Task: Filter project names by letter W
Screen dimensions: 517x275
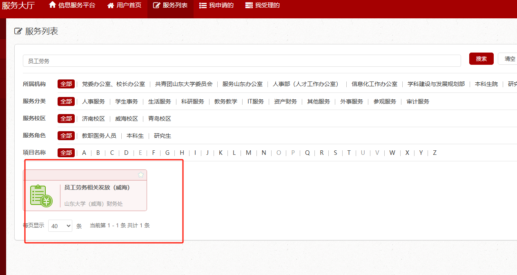Action: [x=392, y=153]
